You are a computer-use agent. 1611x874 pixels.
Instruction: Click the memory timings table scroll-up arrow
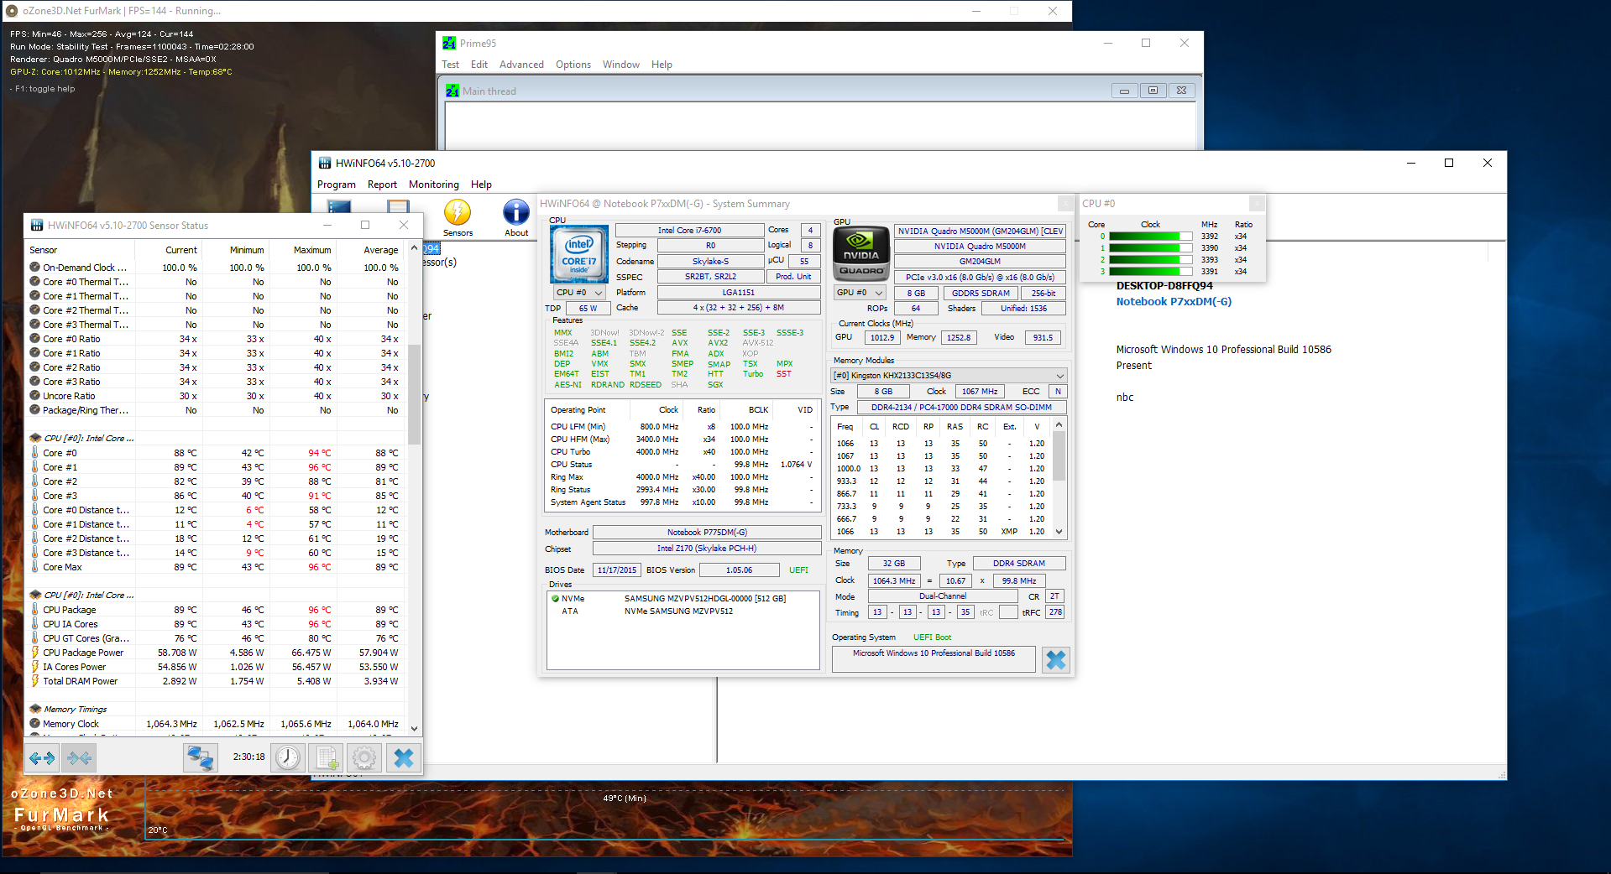(x=1059, y=425)
